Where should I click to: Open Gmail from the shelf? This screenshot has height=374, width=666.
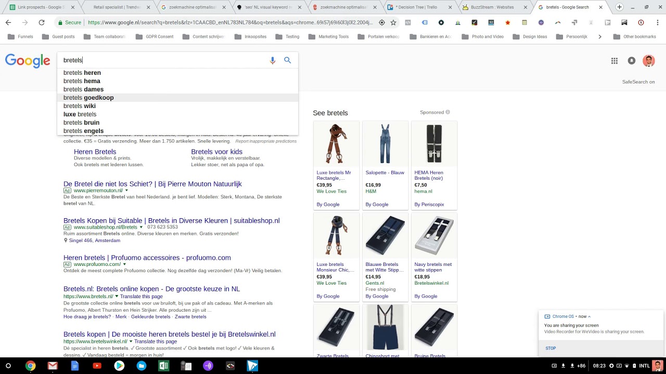point(53,366)
